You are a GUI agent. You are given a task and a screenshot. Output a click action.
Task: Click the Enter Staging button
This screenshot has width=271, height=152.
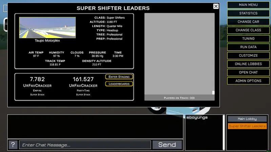[119, 77]
